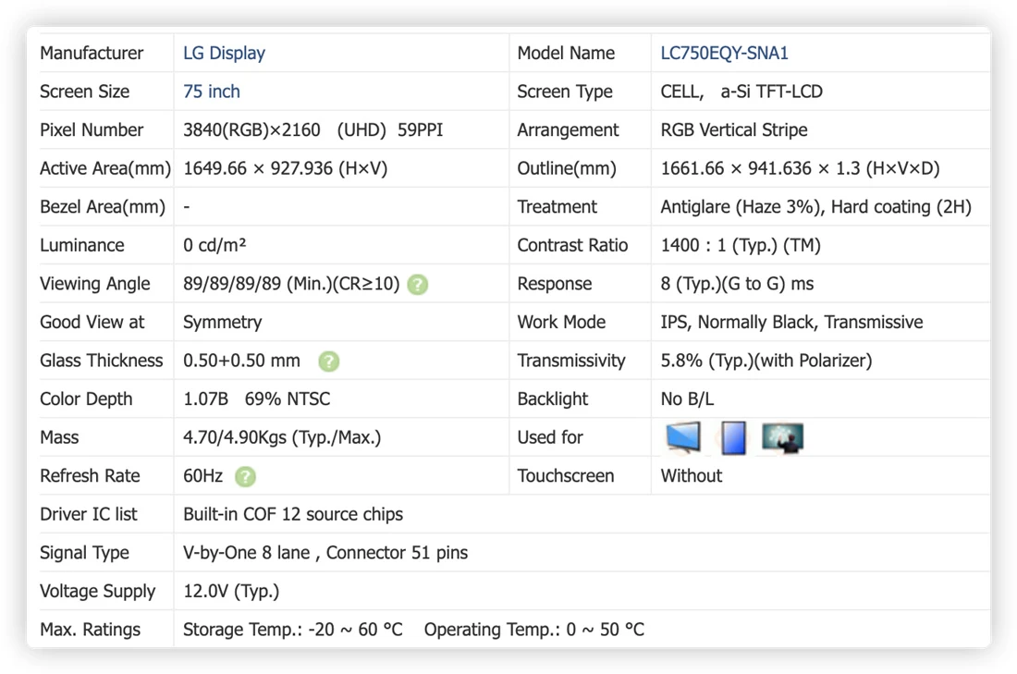
Task: Select the interactive whiteboard usage icon
Action: coord(782,438)
